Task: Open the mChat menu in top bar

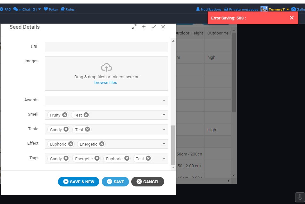Action: pos(28,9)
